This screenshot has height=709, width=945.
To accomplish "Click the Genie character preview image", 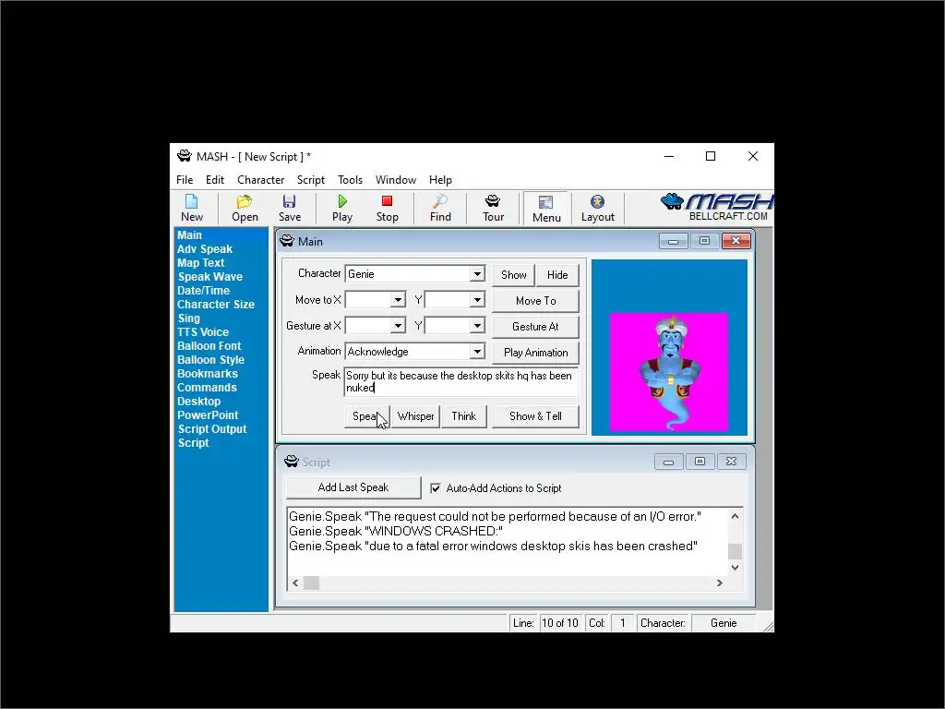I will 669,372.
